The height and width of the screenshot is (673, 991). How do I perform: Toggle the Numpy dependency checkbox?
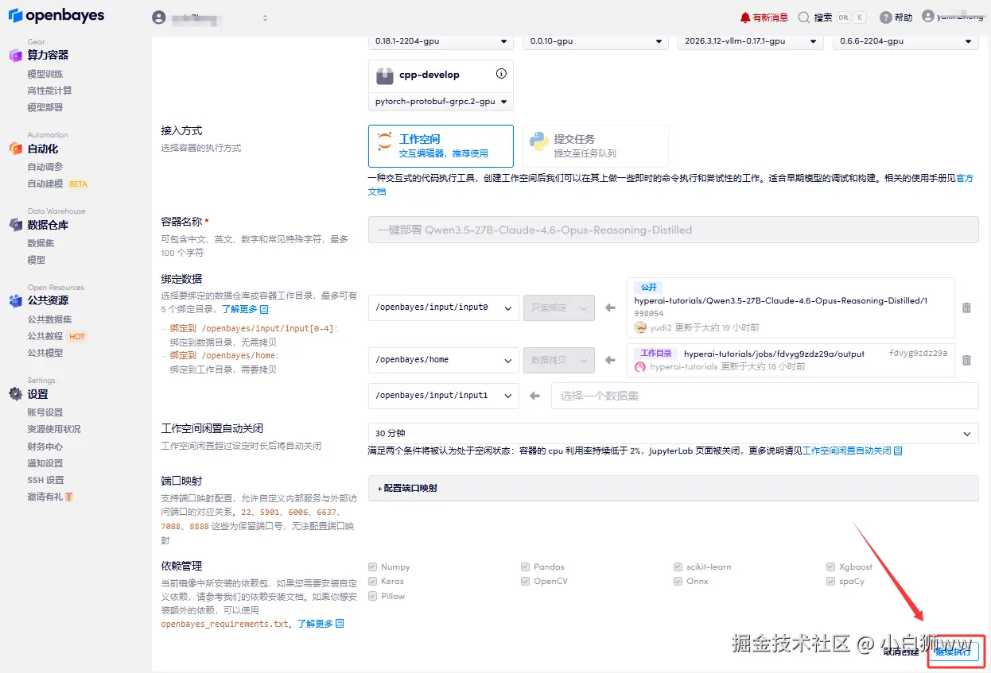point(372,567)
